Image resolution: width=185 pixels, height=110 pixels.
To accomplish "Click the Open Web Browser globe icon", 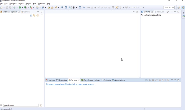I will coord(62,7).
